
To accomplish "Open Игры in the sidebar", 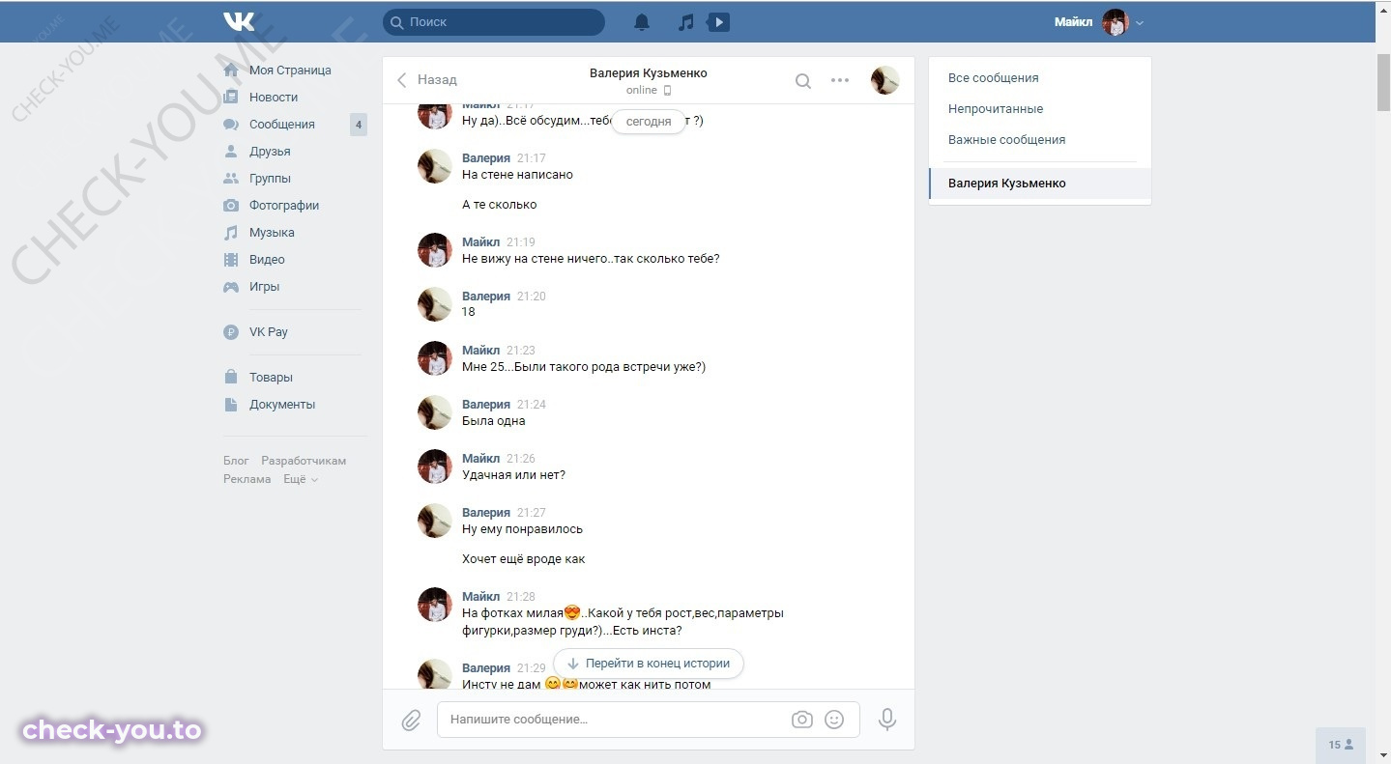I will 264,287.
